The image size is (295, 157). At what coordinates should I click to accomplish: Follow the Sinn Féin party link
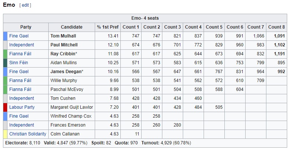click(19, 63)
